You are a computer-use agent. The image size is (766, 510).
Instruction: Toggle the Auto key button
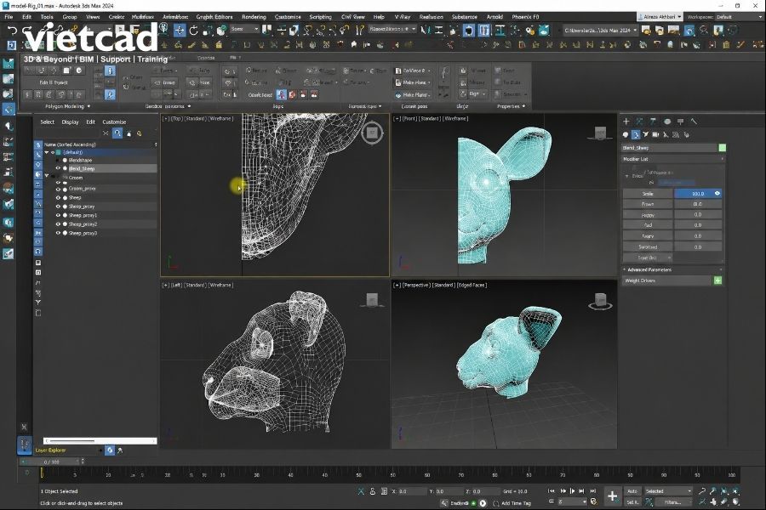click(x=632, y=491)
